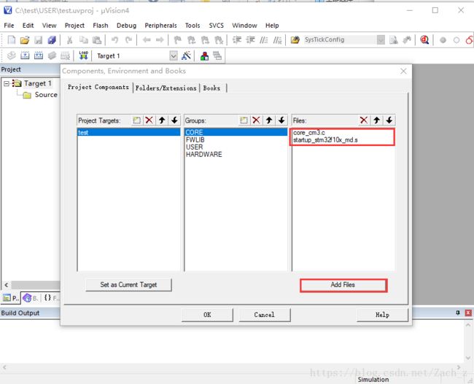Switch to Books tab at Project panel bottom
The width and height of the screenshot is (474, 384).
30,298
